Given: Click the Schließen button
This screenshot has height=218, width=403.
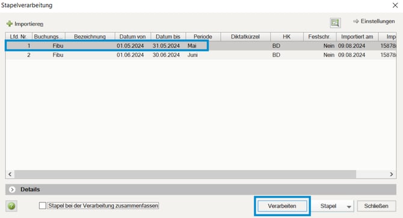Looking at the screenshot, I should pos(377,206).
